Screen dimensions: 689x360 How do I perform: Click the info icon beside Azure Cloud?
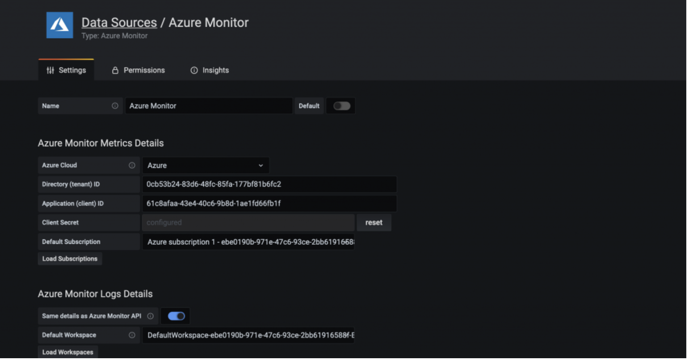(x=132, y=165)
